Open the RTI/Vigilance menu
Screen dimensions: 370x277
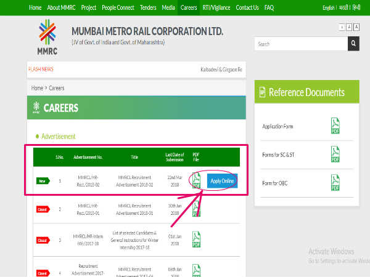[216, 8]
